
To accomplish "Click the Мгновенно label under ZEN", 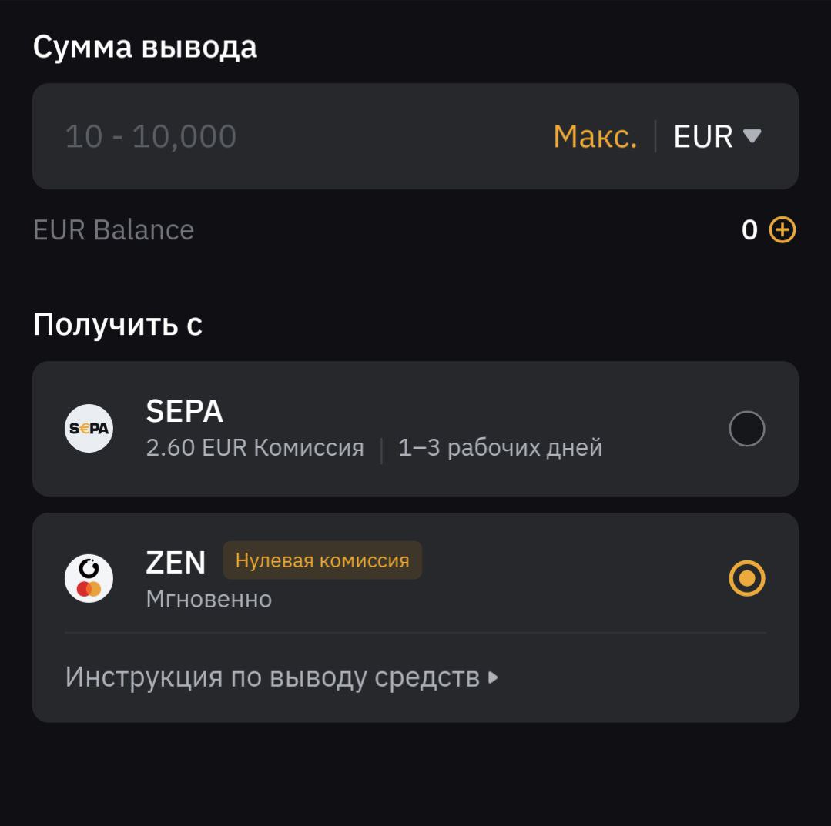I will 209,599.
